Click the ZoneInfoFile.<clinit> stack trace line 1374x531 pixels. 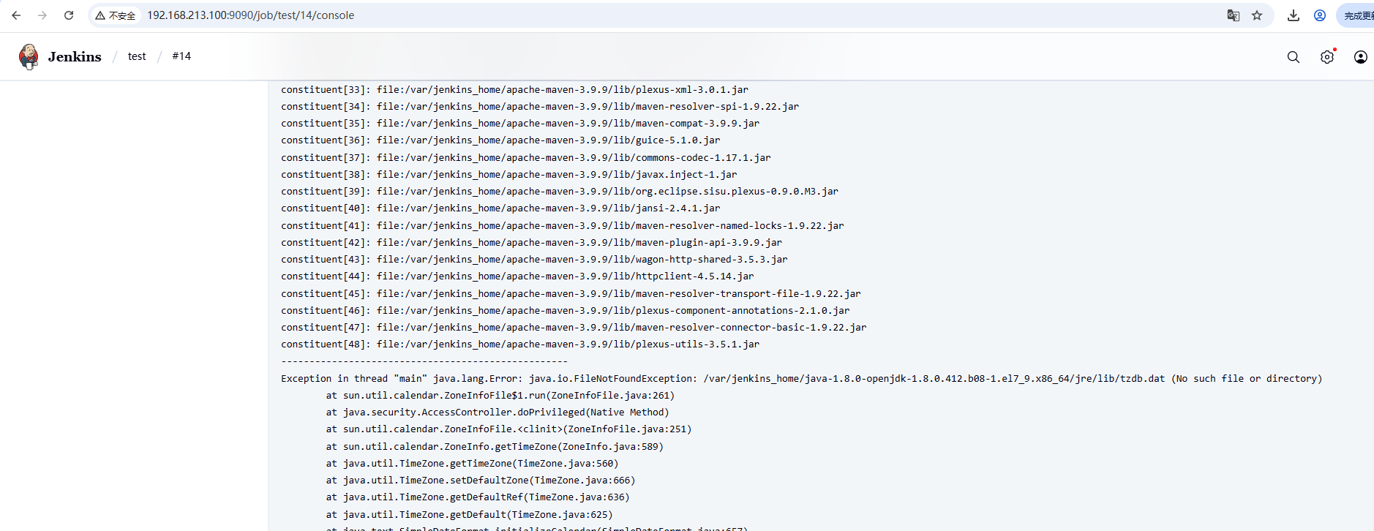point(508,429)
